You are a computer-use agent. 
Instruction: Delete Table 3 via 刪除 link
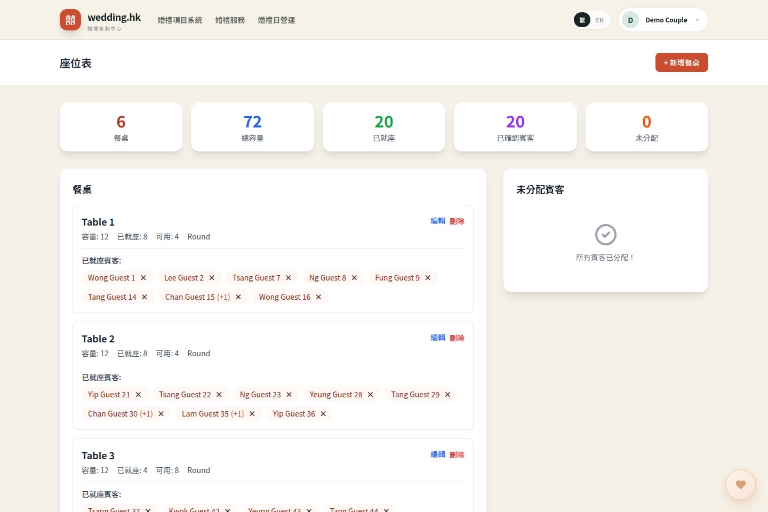[x=457, y=454]
